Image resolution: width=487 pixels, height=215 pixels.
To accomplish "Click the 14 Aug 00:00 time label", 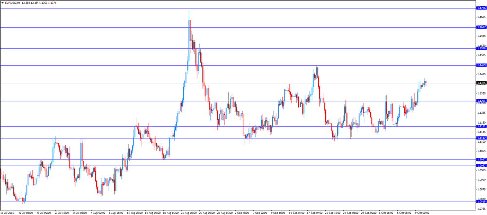I will tap(152, 213).
